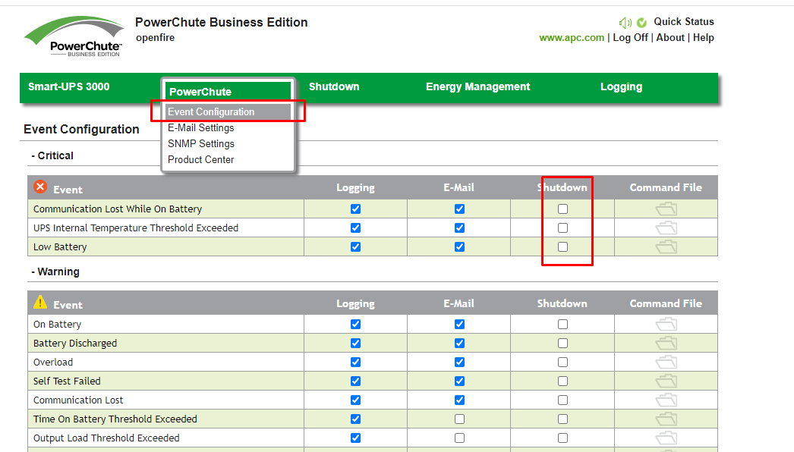Click the 'Battery Discharged' event name
The width and height of the screenshot is (794, 452).
tap(75, 344)
